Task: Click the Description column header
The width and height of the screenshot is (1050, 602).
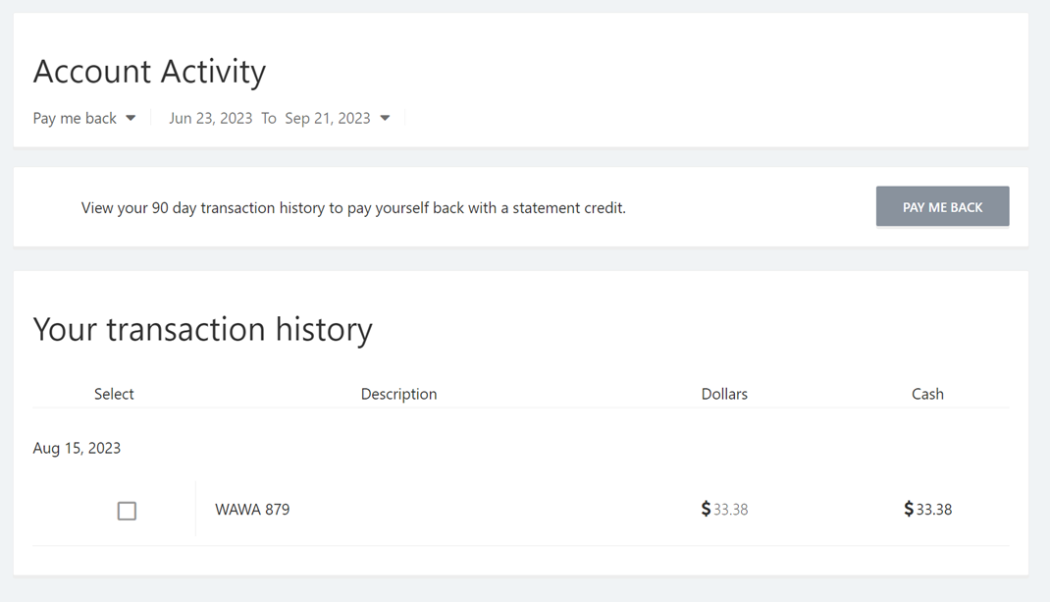Action: point(399,394)
